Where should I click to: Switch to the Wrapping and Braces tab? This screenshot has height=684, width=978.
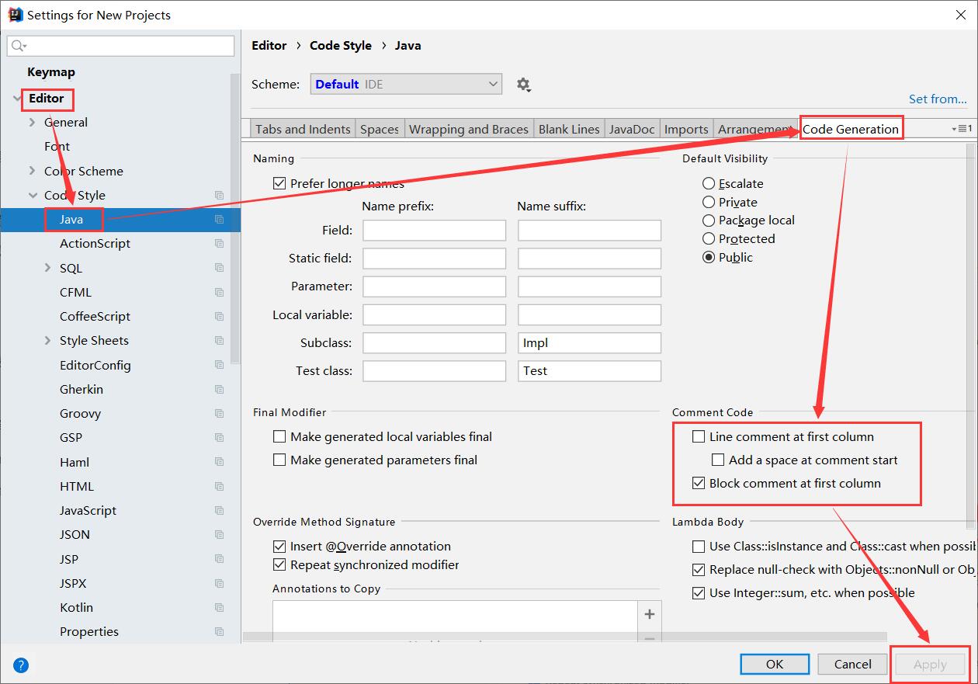coord(468,129)
